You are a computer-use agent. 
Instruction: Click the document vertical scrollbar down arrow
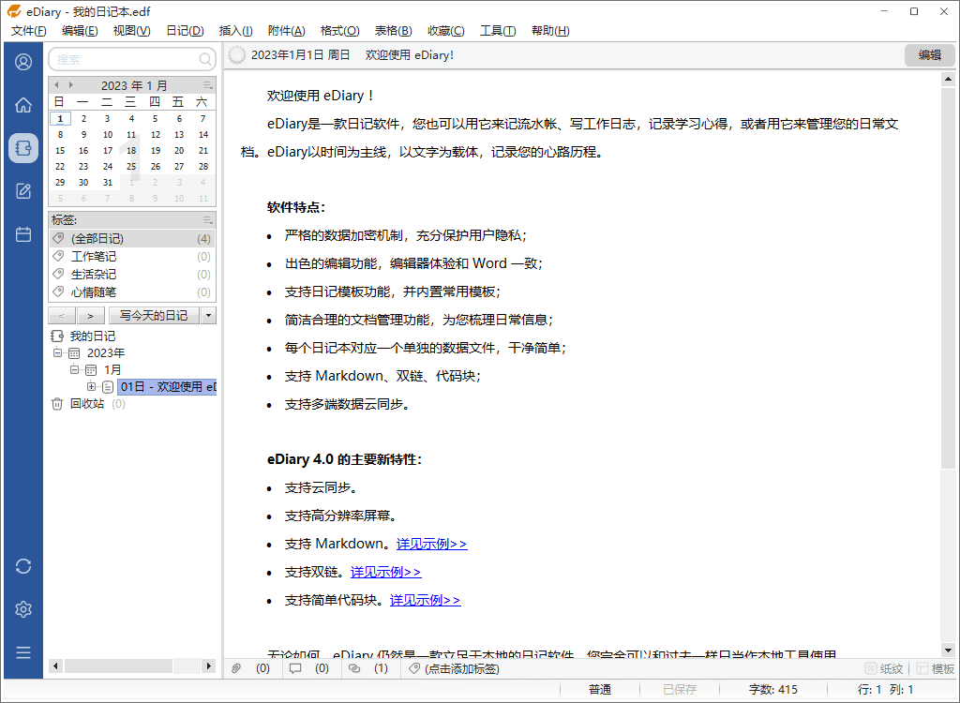948,651
